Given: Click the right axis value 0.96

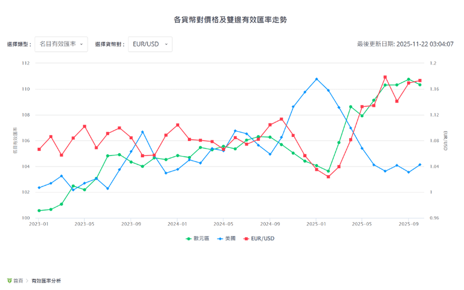Looking at the screenshot, I should click(434, 218).
